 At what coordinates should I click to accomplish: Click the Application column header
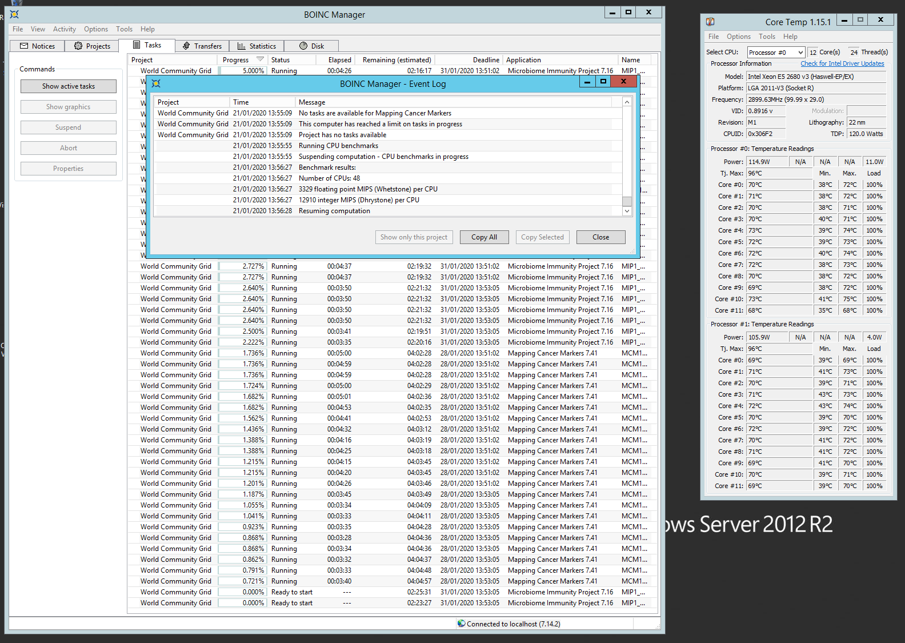click(560, 59)
